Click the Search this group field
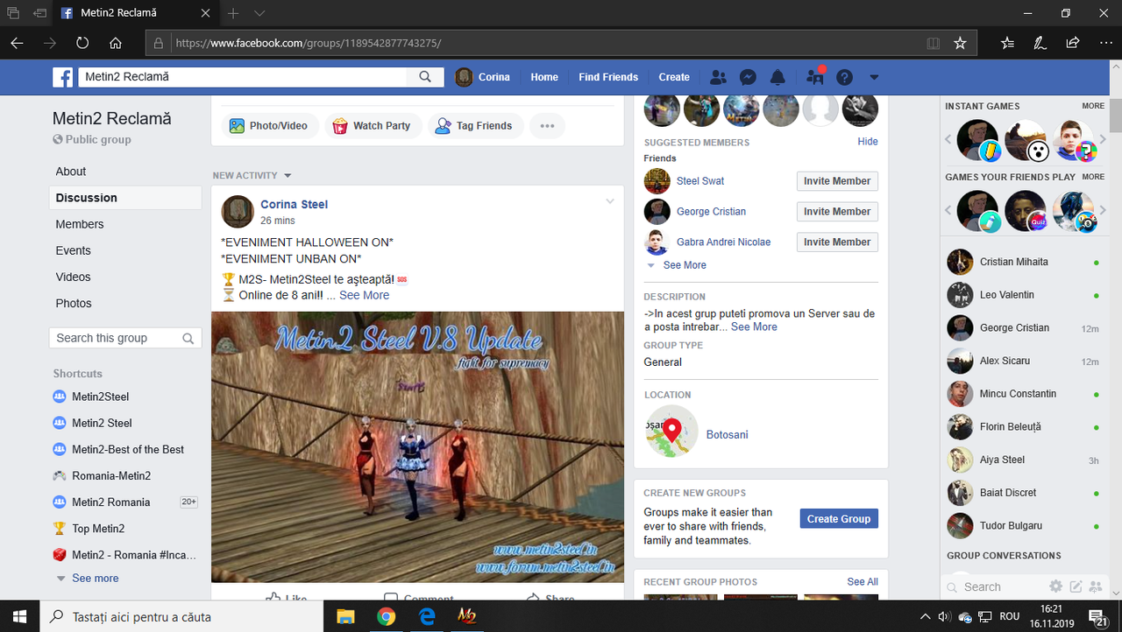The image size is (1122, 632). click(x=125, y=338)
